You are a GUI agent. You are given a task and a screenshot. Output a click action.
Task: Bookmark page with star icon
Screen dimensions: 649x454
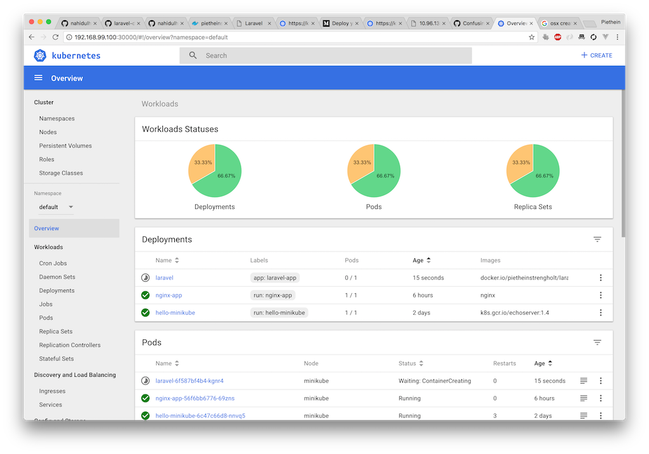pyautogui.click(x=532, y=37)
